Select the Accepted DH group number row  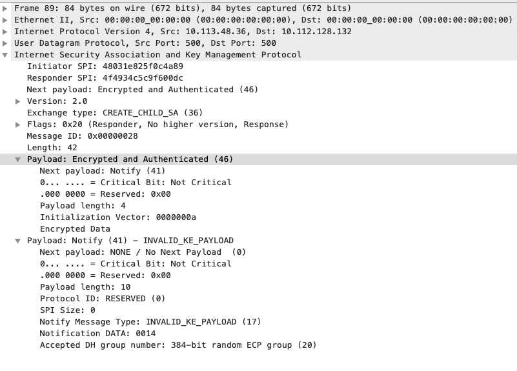[177, 345]
